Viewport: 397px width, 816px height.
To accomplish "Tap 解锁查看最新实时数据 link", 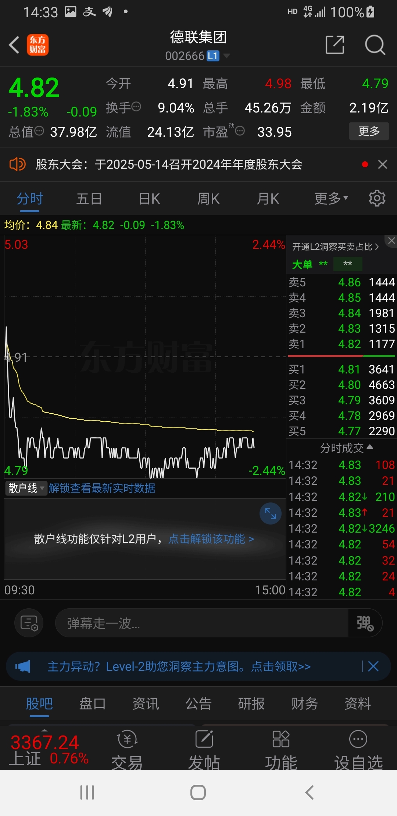I will coord(102,488).
